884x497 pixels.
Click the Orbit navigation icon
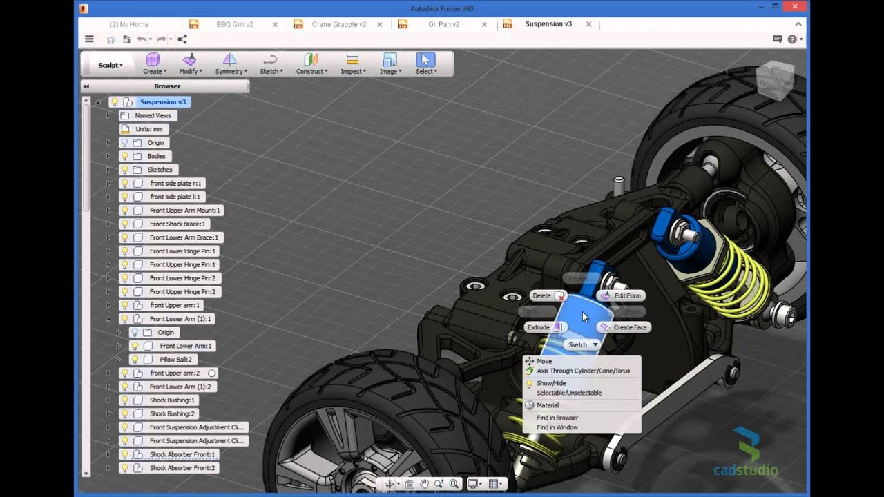click(390, 484)
